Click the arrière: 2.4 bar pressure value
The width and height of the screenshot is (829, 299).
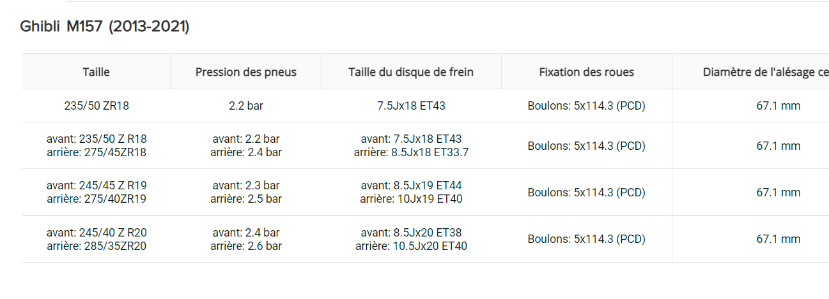[x=246, y=152]
